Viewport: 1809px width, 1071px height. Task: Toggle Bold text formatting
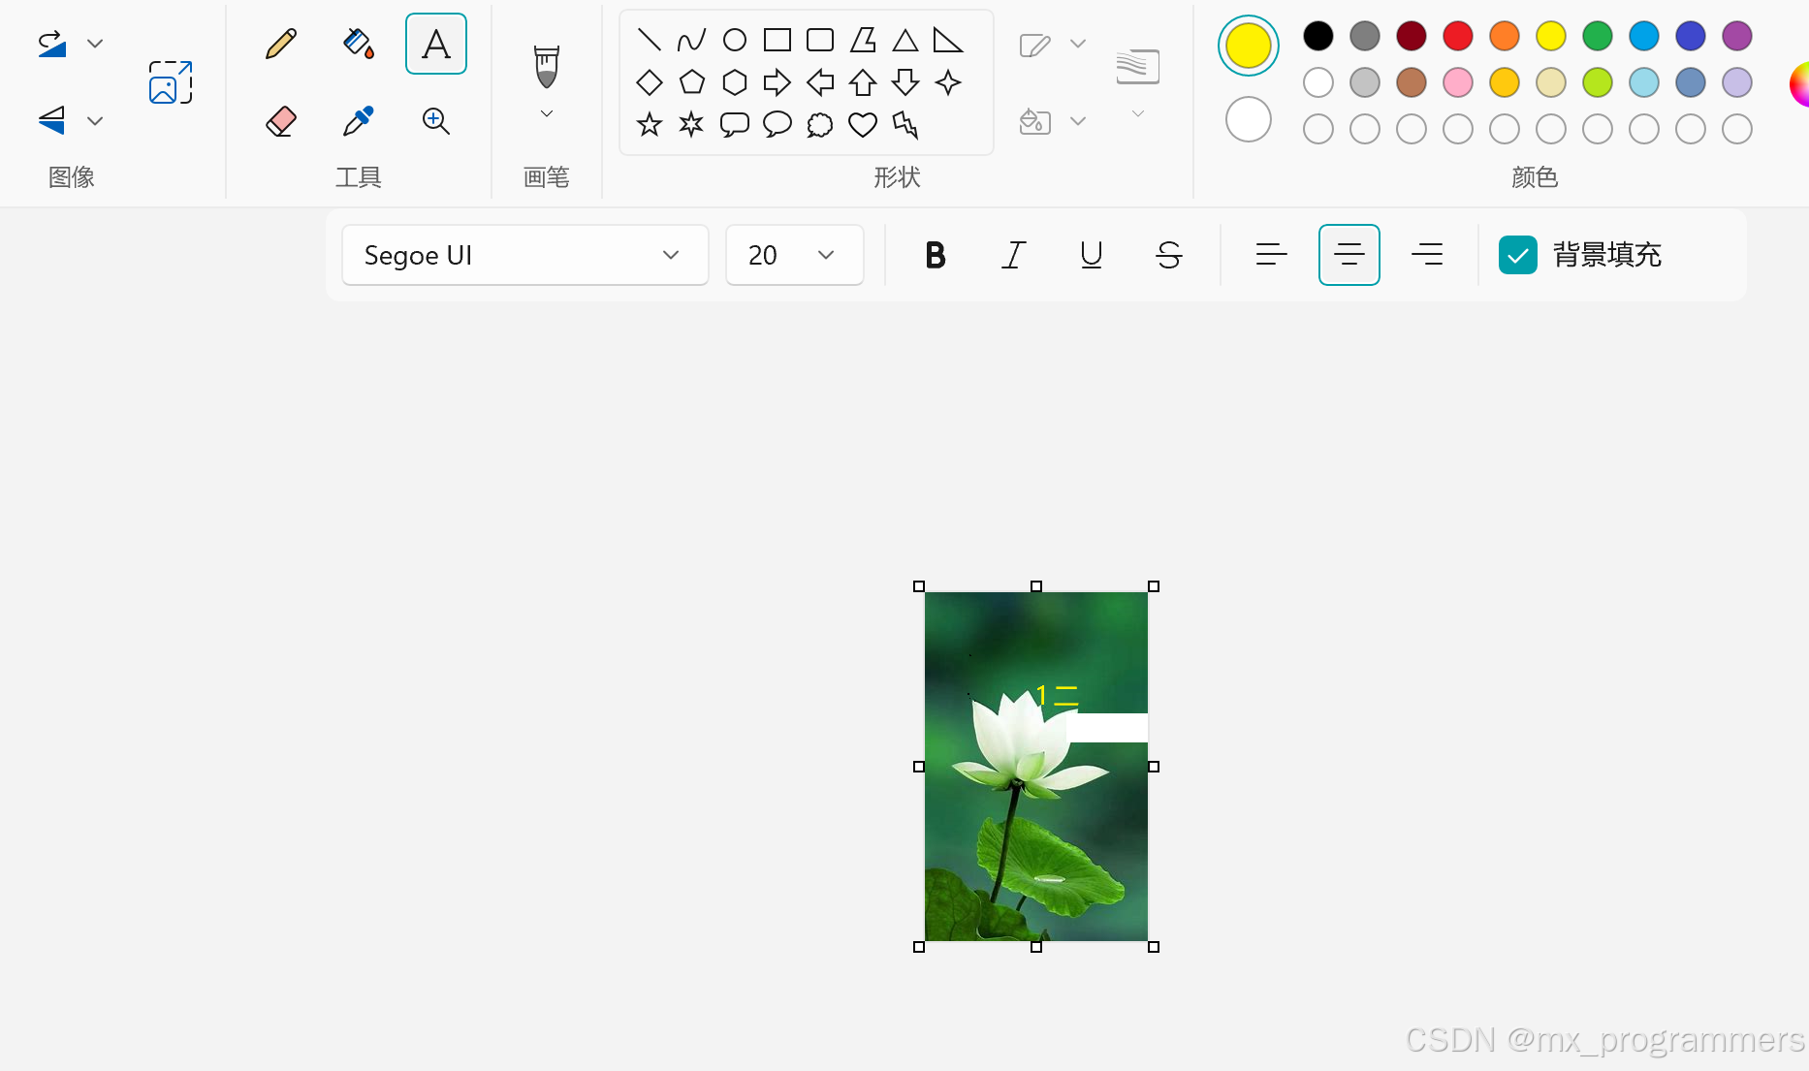tap(936, 255)
